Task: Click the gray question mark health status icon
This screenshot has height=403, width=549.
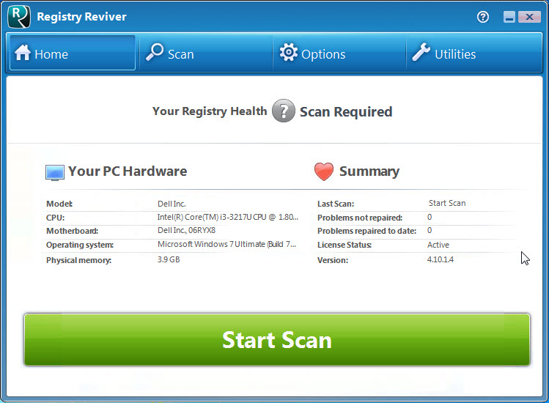Action: click(283, 111)
